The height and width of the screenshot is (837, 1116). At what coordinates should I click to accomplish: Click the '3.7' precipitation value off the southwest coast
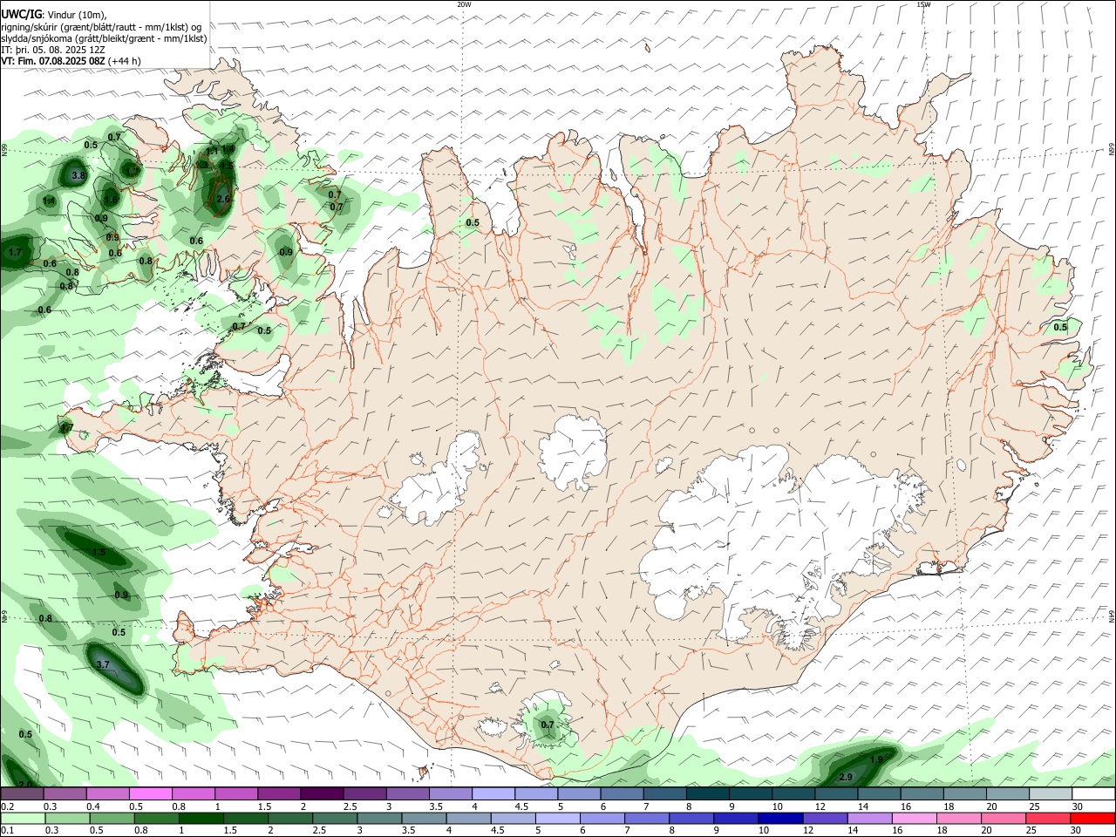pyautogui.click(x=103, y=664)
